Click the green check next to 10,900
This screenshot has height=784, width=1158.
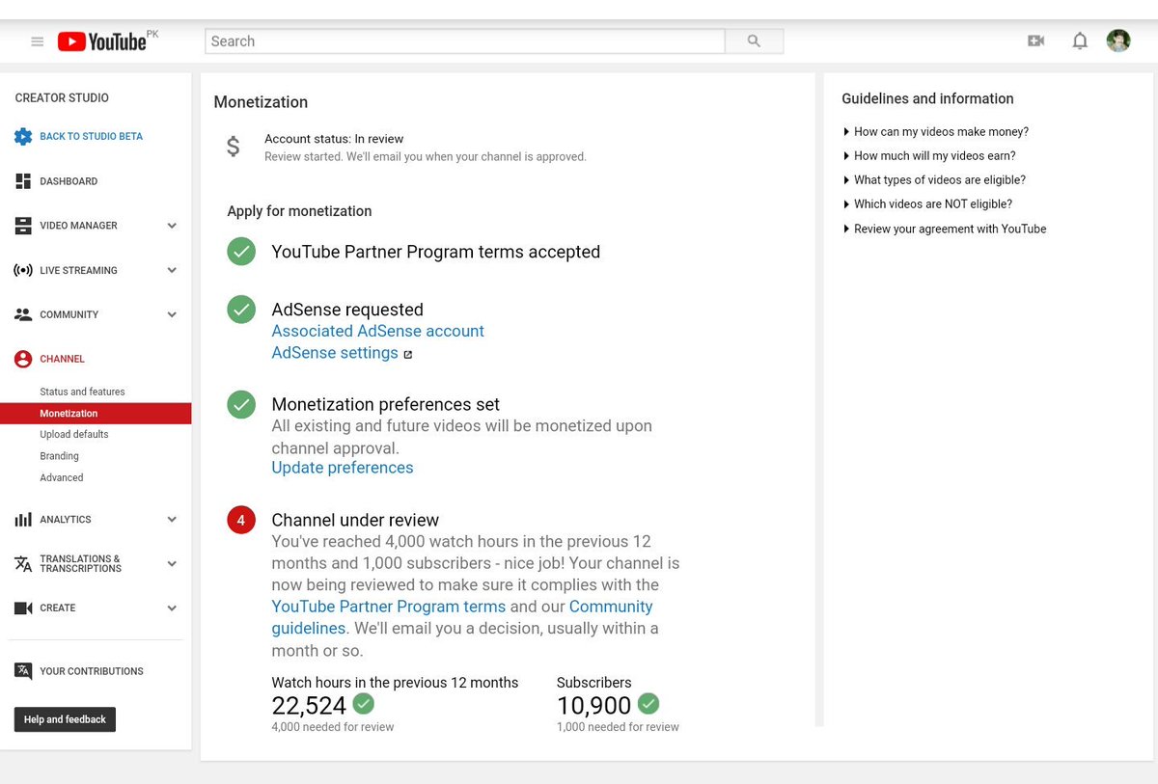[648, 703]
